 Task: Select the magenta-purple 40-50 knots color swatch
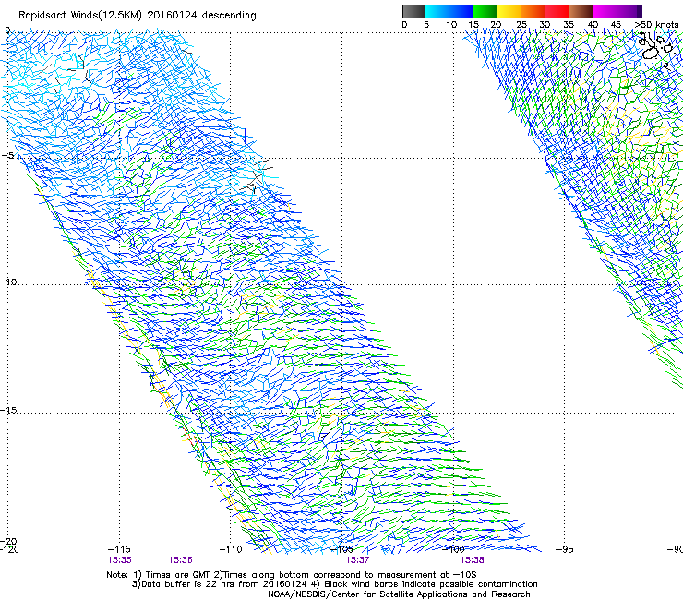click(x=617, y=11)
